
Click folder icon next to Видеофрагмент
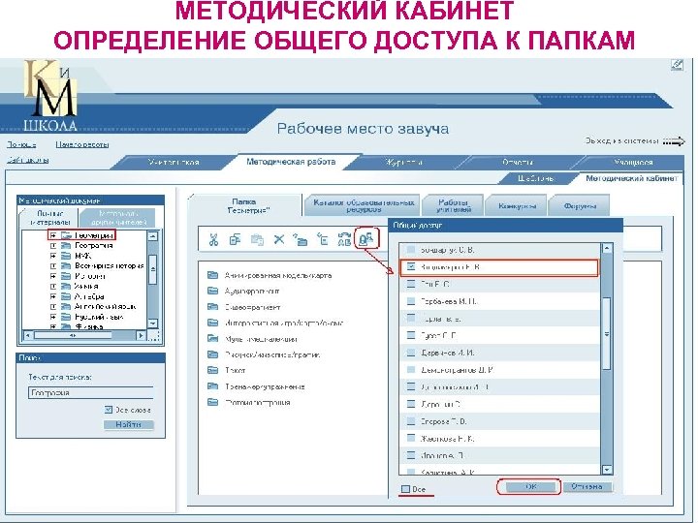[212, 307]
